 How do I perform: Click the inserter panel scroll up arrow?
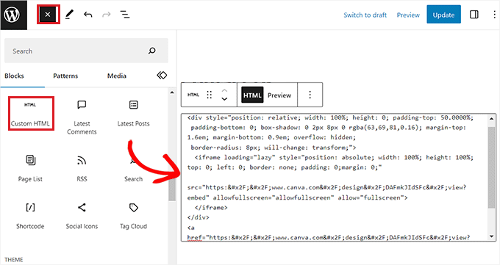(x=172, y=92)
